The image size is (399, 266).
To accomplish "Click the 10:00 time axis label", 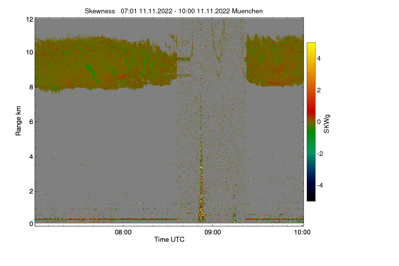I will pos(303,232).
